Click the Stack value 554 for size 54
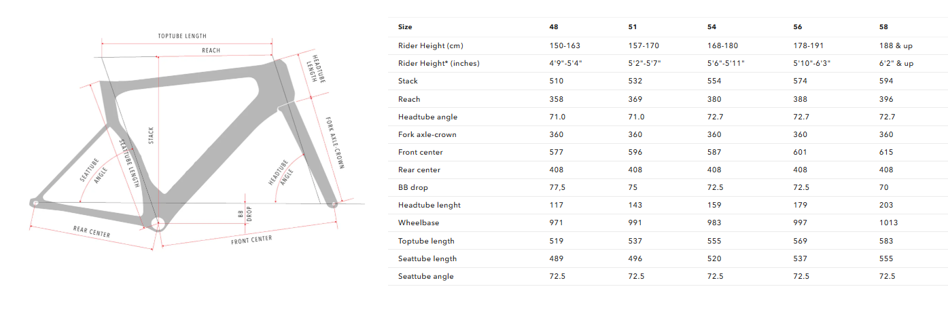 coord(714,81)
